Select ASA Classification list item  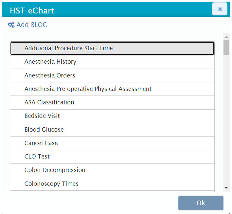[x=112, y=102]
